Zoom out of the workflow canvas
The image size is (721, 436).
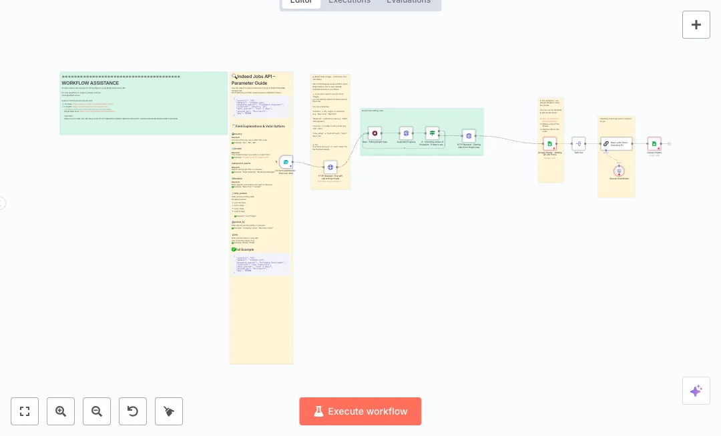97,411
